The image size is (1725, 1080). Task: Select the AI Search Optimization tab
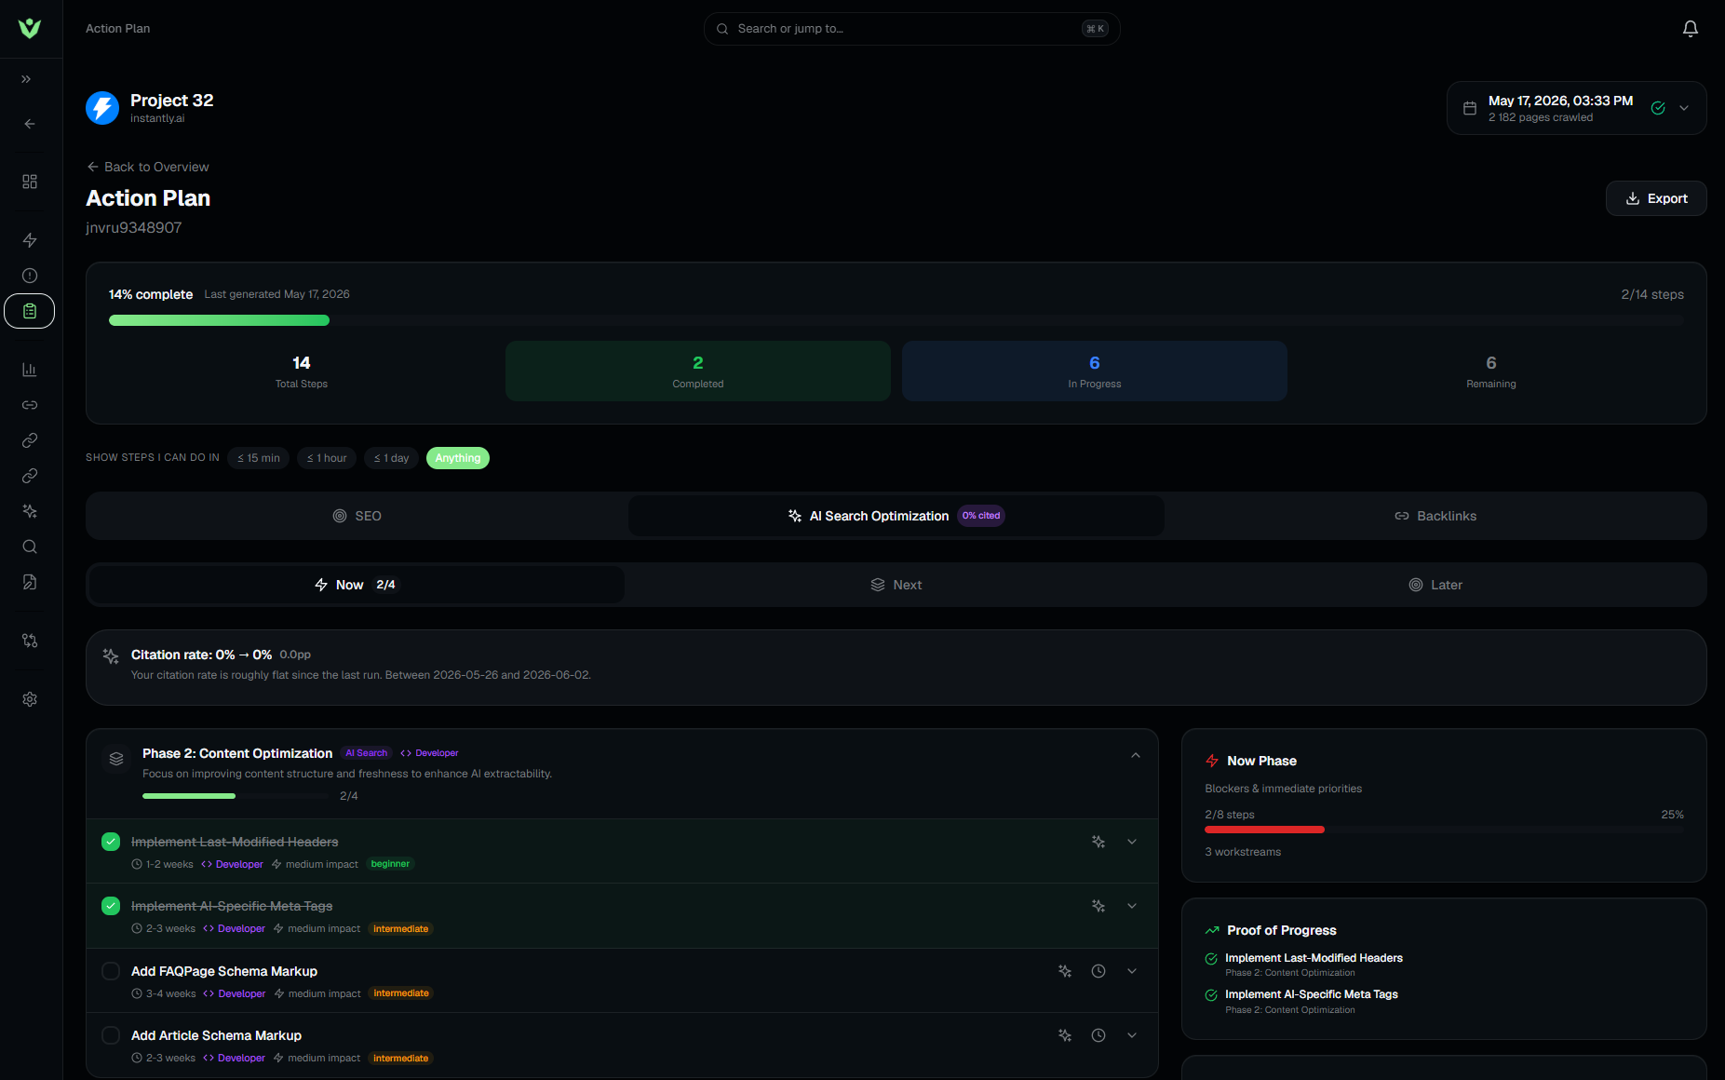click(896, 516)
